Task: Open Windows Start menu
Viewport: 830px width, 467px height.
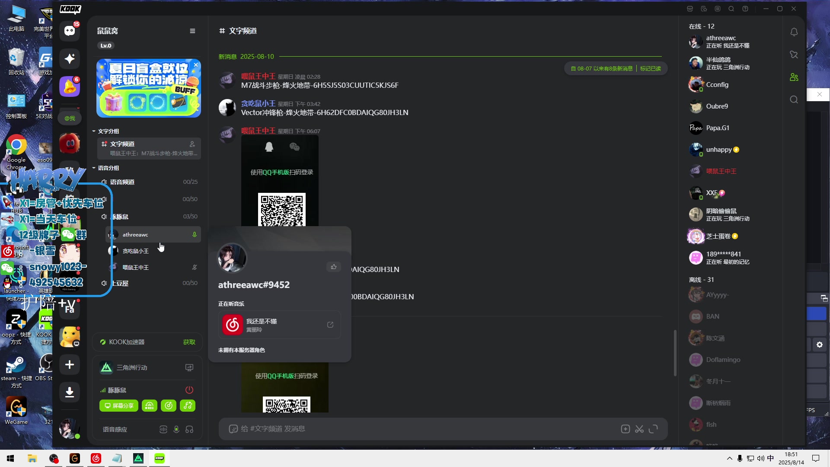Action: [x=10, y=458]
